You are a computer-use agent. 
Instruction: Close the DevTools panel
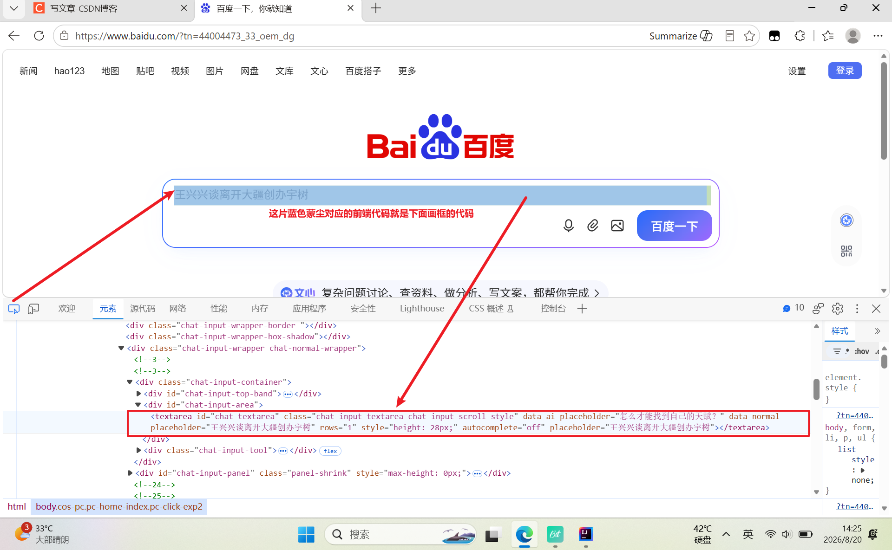[876, 309]
